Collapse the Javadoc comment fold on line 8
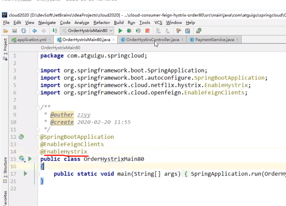This screenshot has height=206, width=286. click(38, 107)
